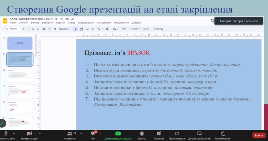This screenshot has height=141, width=268.
Task: Open Zoom Реакции reactions
Action: pyautogui.click(x=159, y=135)
